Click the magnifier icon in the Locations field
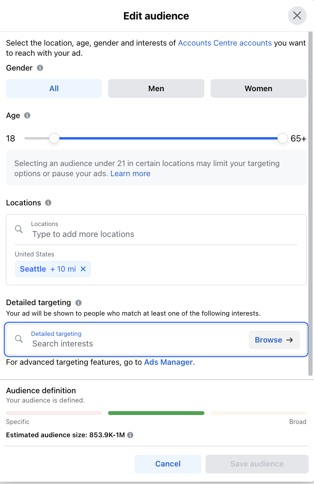 pyautogui.click(x=19, y=229)
